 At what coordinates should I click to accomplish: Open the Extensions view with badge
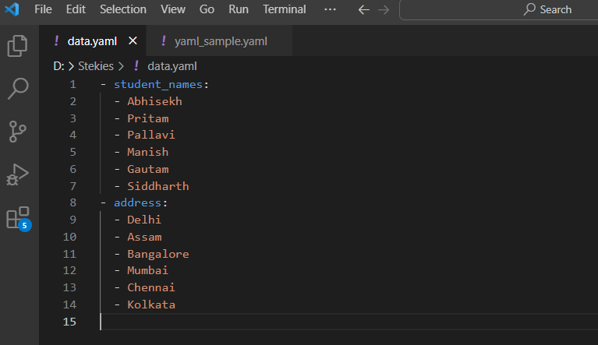[18, 217]
